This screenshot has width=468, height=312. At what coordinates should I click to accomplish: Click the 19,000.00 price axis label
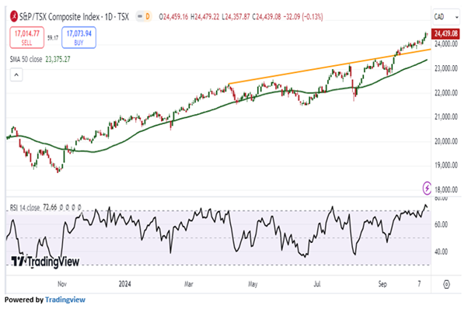click(446, 165)
